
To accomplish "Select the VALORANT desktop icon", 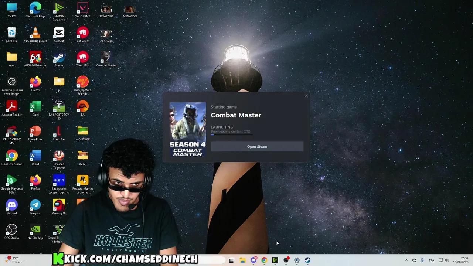I will tap(83, 10).
